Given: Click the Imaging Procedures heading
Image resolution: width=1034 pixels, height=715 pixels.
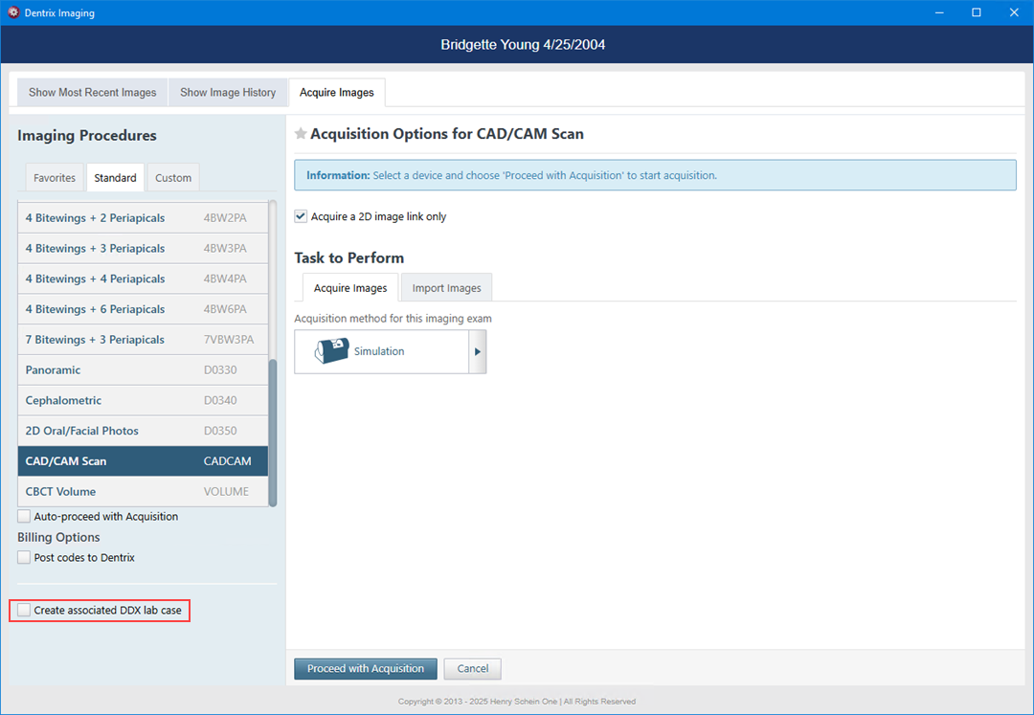Looking at the screenshot, I should (x=87, y=135).
